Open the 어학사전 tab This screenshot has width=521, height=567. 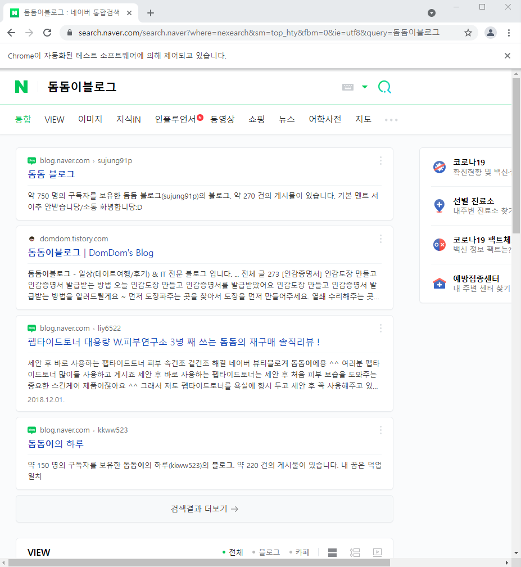[x=325, y=119]
